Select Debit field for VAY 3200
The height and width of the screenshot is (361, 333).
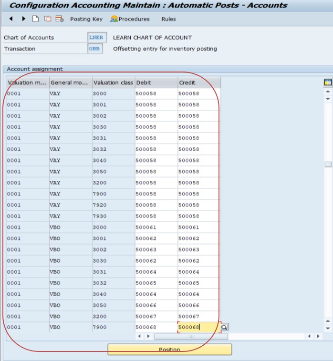point(156,183)
